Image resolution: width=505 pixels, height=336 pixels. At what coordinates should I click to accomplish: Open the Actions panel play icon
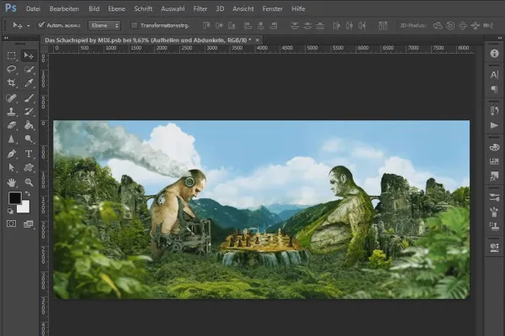pos(494,124)
